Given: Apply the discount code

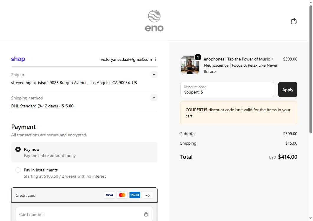Looking at the screenshot, I should [x=287, y=90].
